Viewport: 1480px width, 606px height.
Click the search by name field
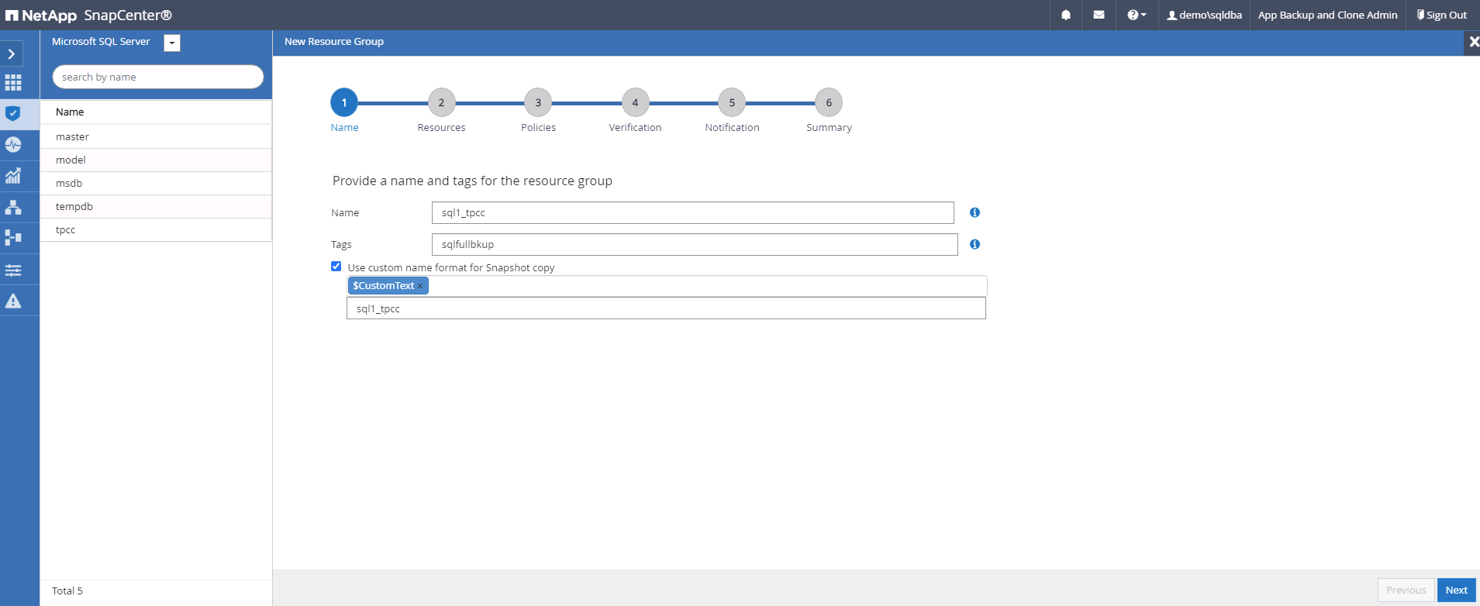pos(158,77)
